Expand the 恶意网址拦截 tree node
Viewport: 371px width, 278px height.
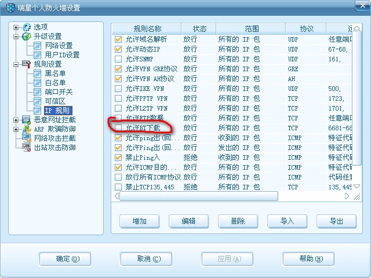pos(16,120)
